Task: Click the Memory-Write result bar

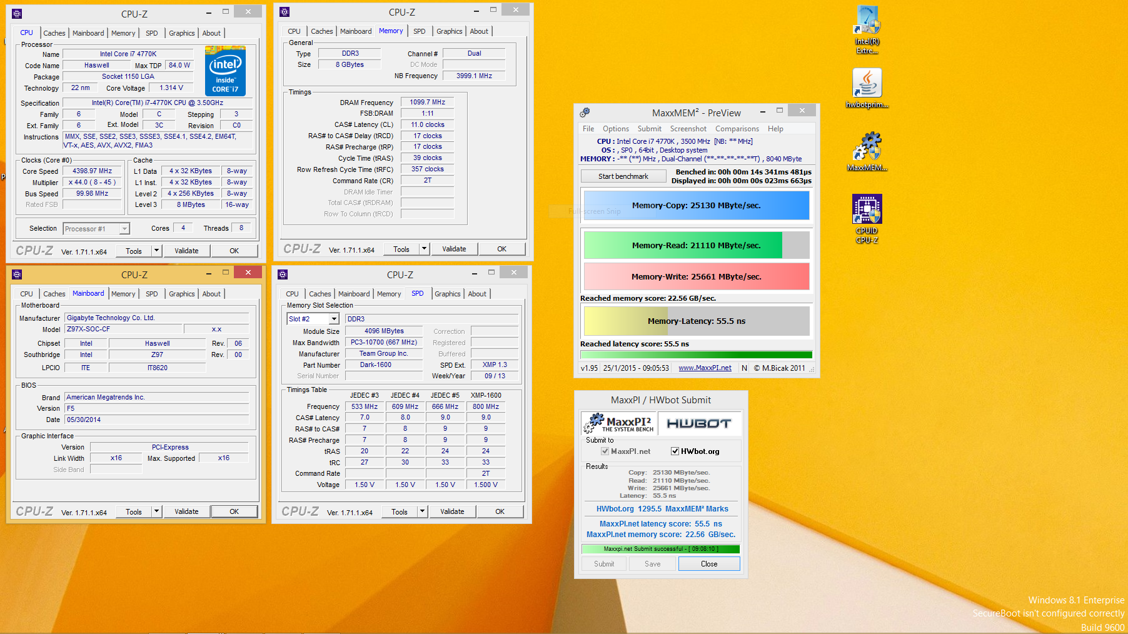Action: point(697,276)
